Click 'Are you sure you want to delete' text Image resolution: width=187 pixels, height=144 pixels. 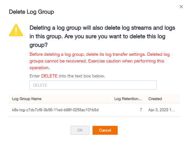click(105, 36)
